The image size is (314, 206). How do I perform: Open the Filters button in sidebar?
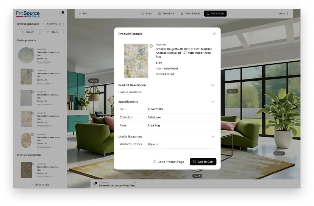pos(52,32)
